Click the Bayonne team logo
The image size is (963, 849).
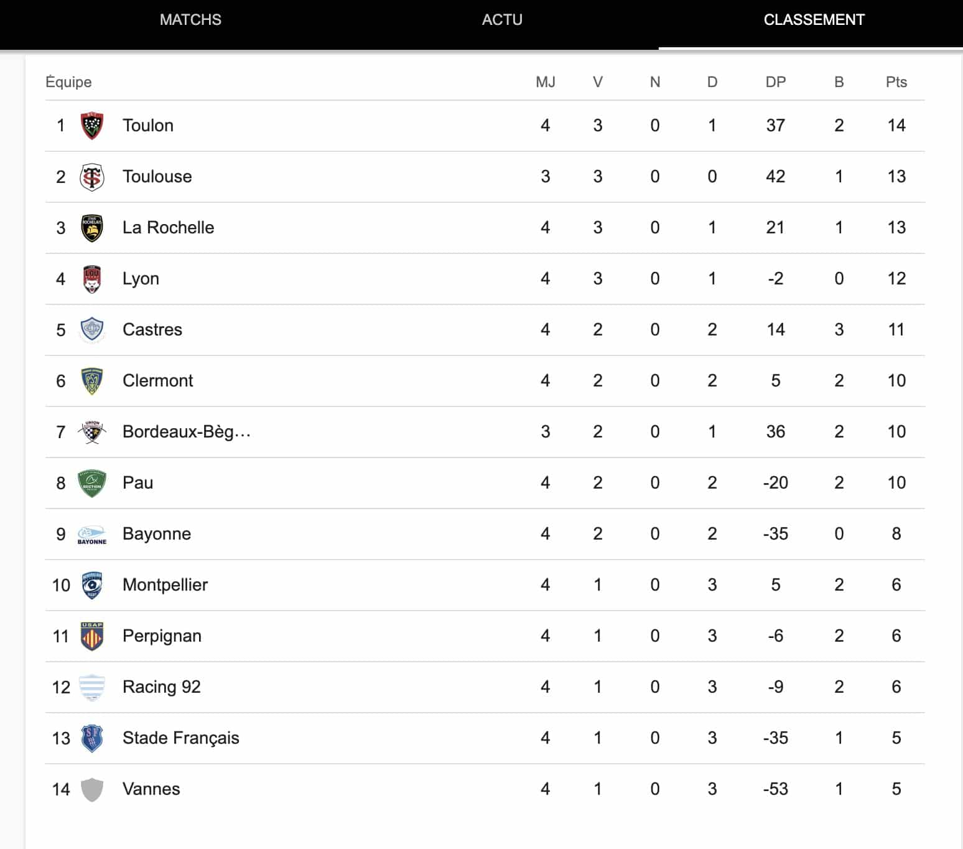92,534
